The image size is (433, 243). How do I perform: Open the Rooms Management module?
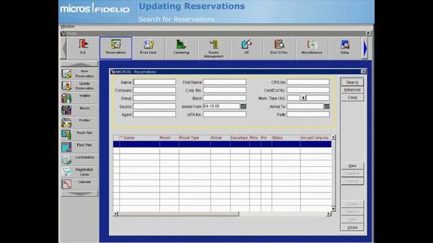click(x=214, y=48)
